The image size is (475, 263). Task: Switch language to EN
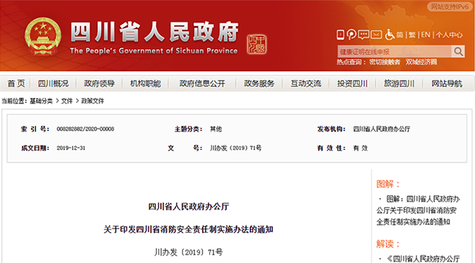point(426,35)
